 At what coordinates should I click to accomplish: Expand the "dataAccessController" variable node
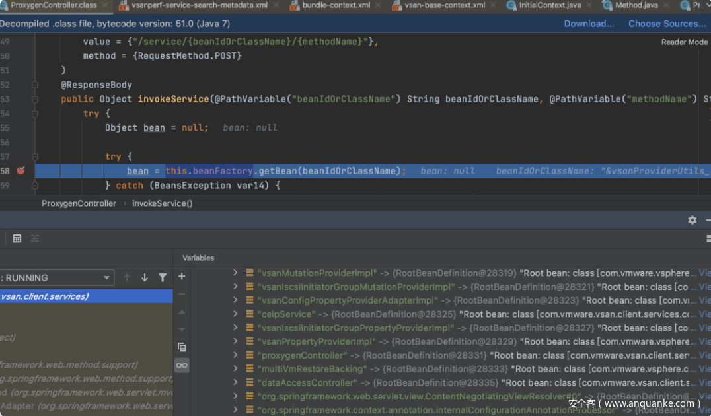click(x=235, y=383)
